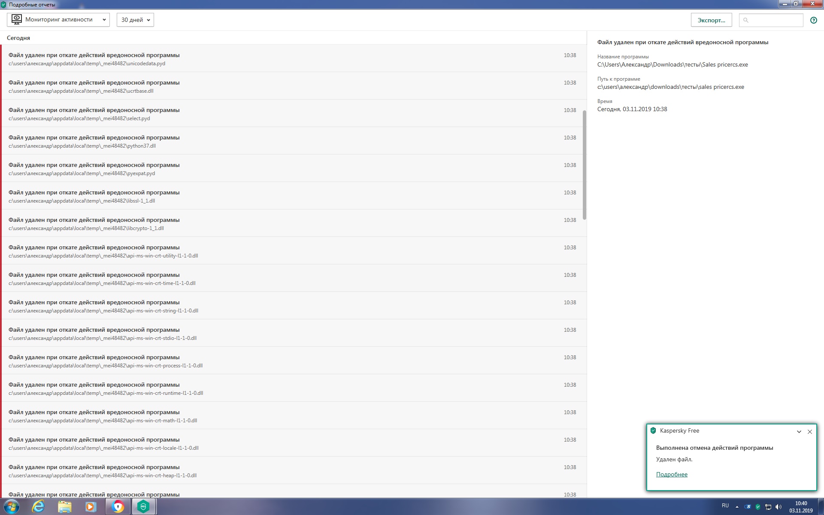The height and width of the screenshot is (515, 824).
Task: Click the volume speaker tray icon
Action: tap(779, 507)
